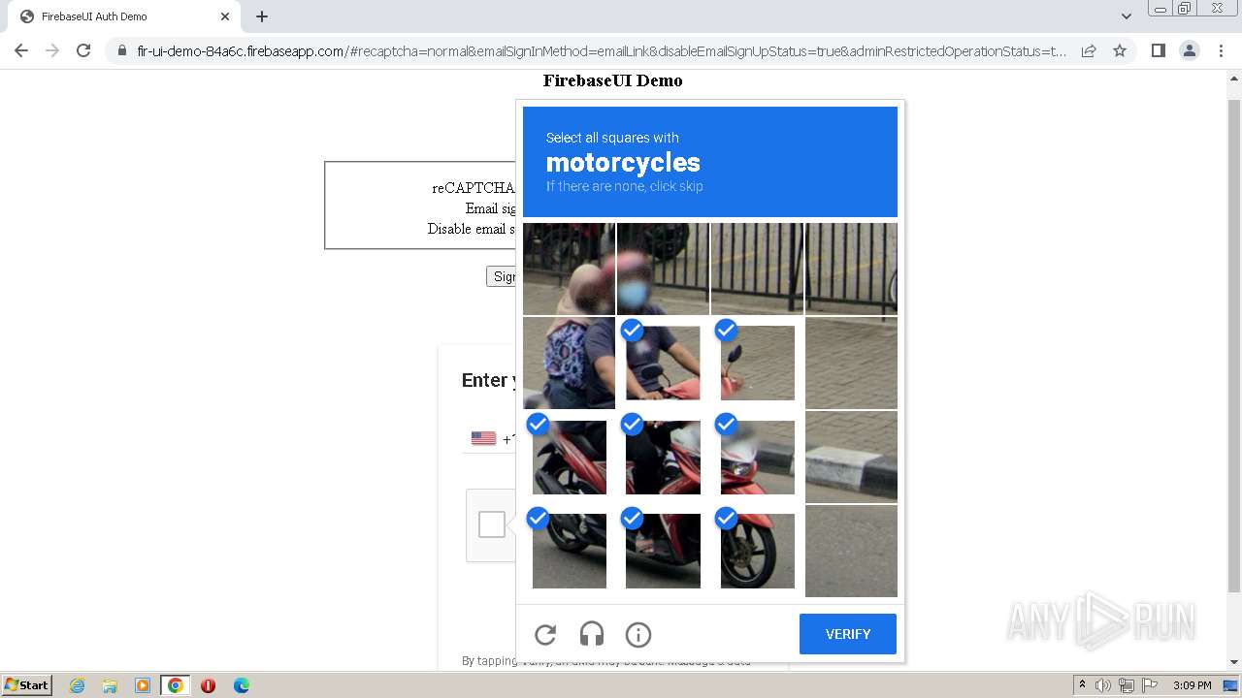Deselect tile with motorcycle front wheel
Viewport: 1242px width, 698px height.
(x=757, y=551)
